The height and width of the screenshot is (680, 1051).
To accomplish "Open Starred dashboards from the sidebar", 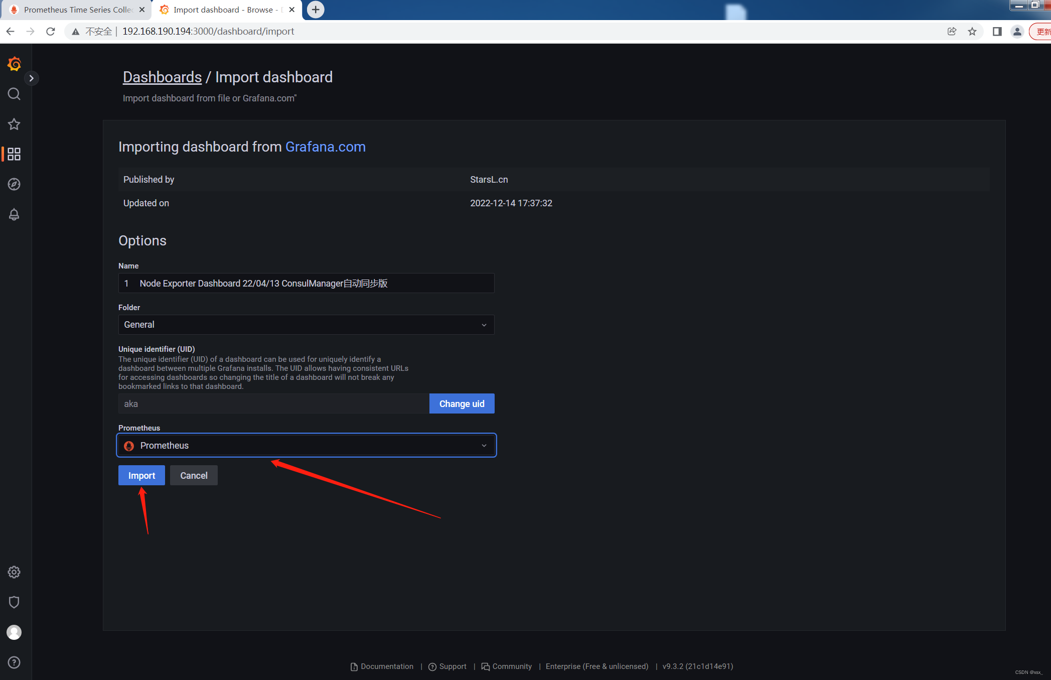I will [14, 124].
